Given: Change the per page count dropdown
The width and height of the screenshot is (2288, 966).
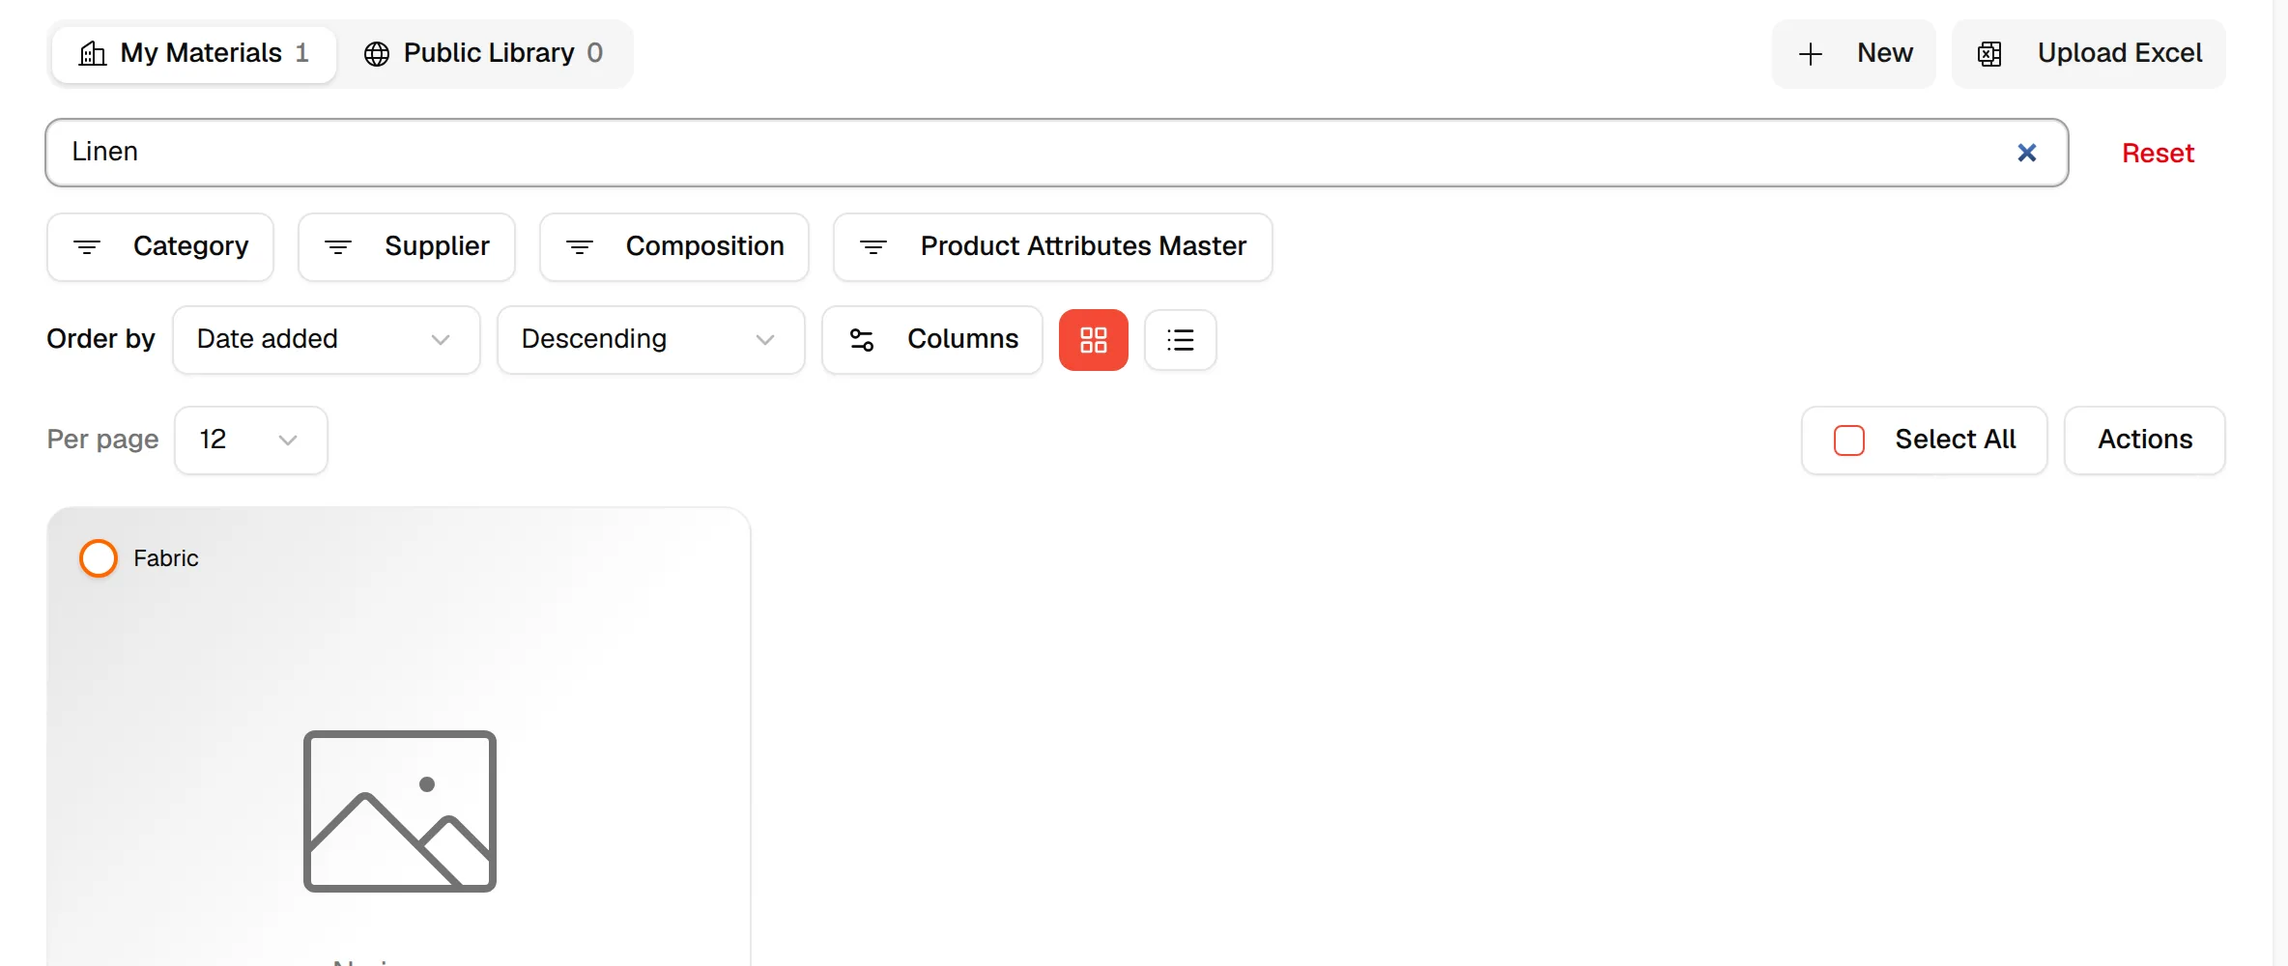Looking at the screenshot, I should click(251, 440).
